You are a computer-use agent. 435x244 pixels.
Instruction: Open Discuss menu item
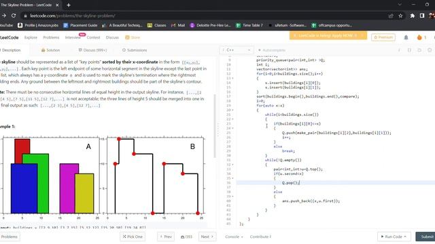pyautogui.click(x=112, y=37)
